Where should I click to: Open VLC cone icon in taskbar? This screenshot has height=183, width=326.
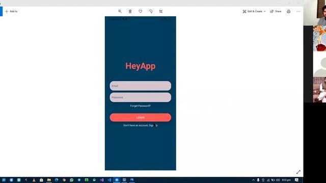(34, 180)
